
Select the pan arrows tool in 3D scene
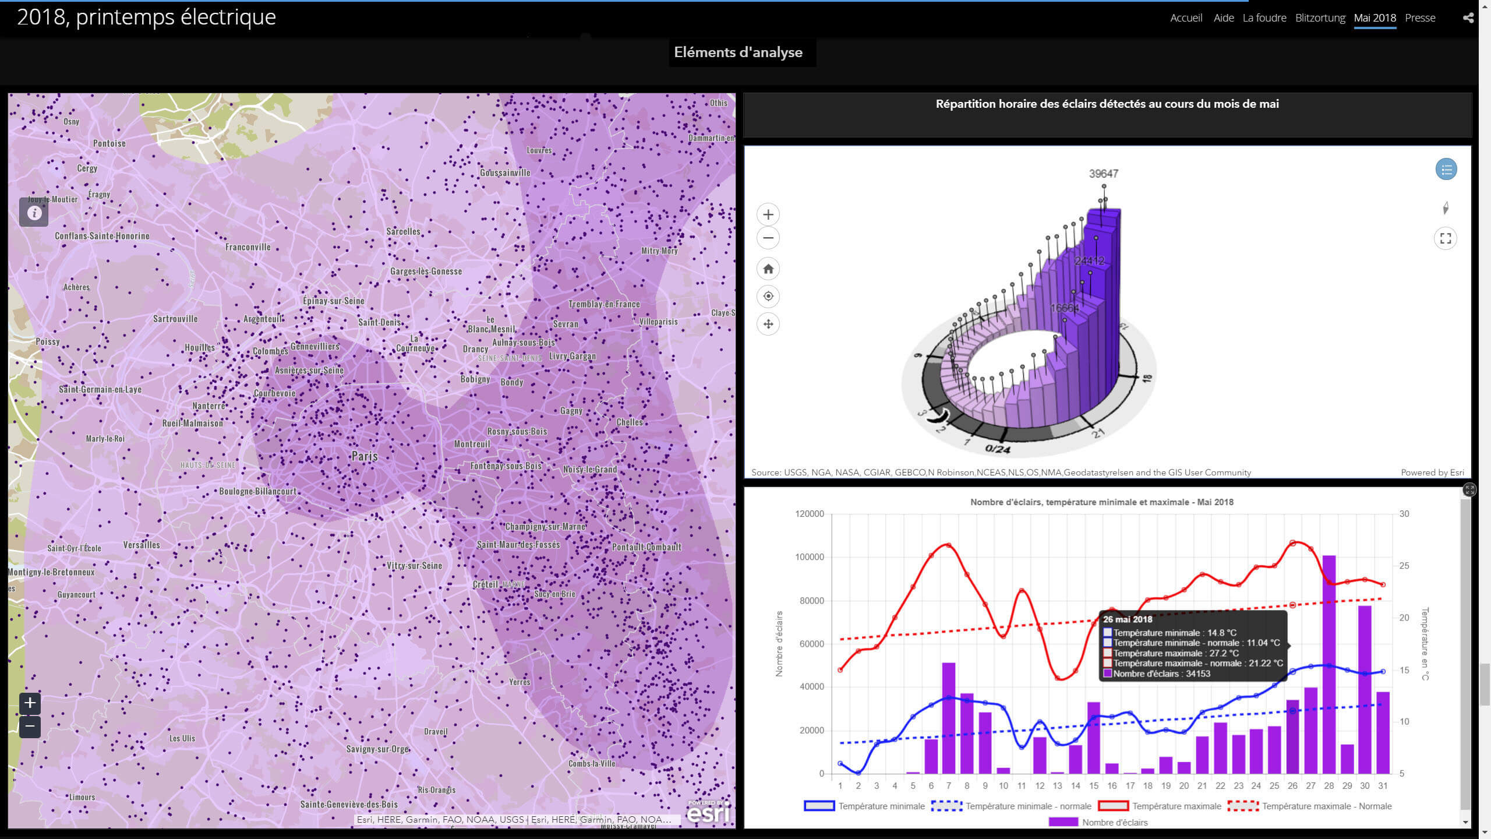coord(768,324)
